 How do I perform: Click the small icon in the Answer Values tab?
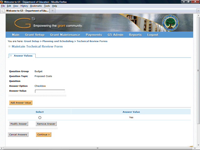pyautogui.click(x=11, y=56)
